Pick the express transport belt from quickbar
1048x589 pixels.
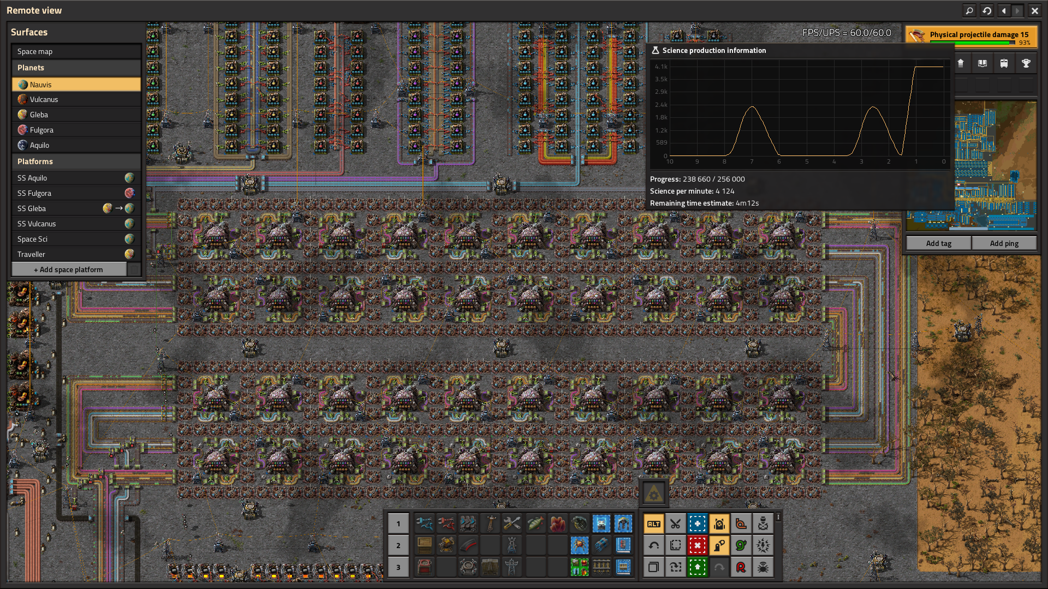click(x=468, y=524)
